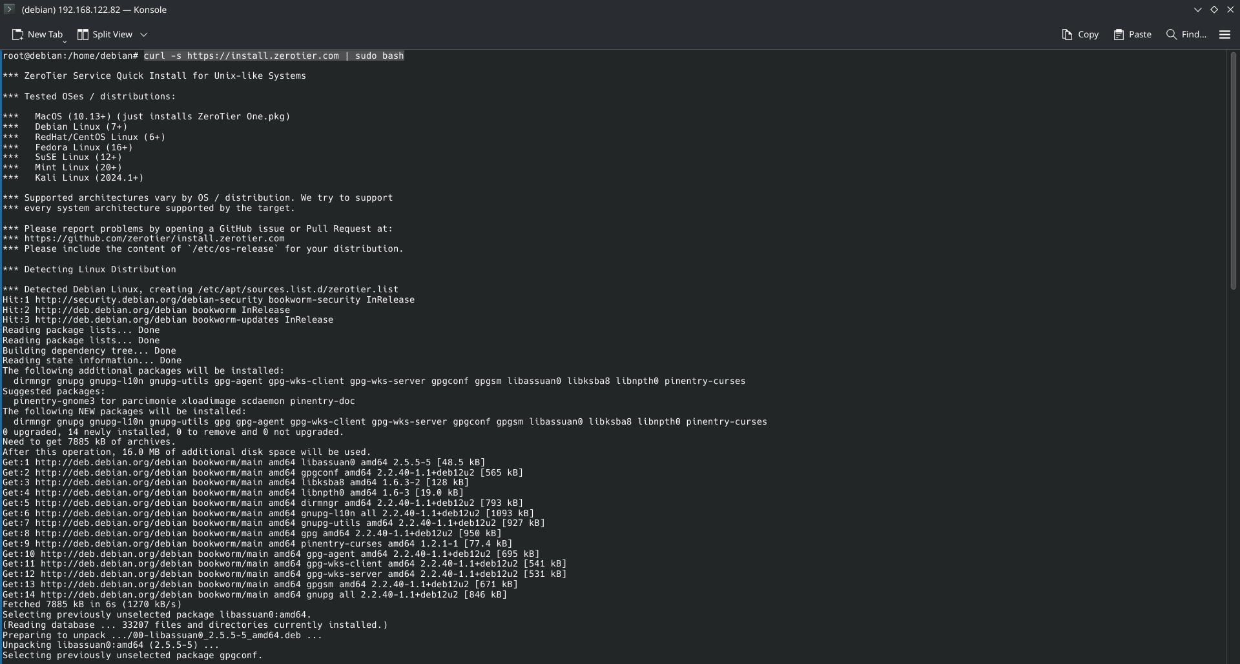Expand the New Tab profile arrow

[65, 41]
